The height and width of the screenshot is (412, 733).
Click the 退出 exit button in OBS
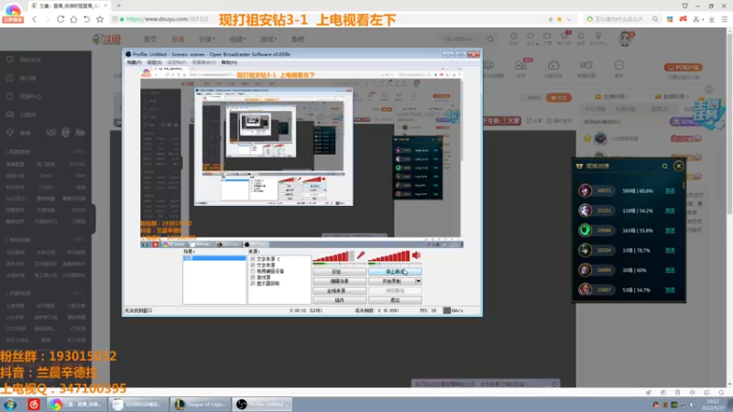(x=395, y=300)
